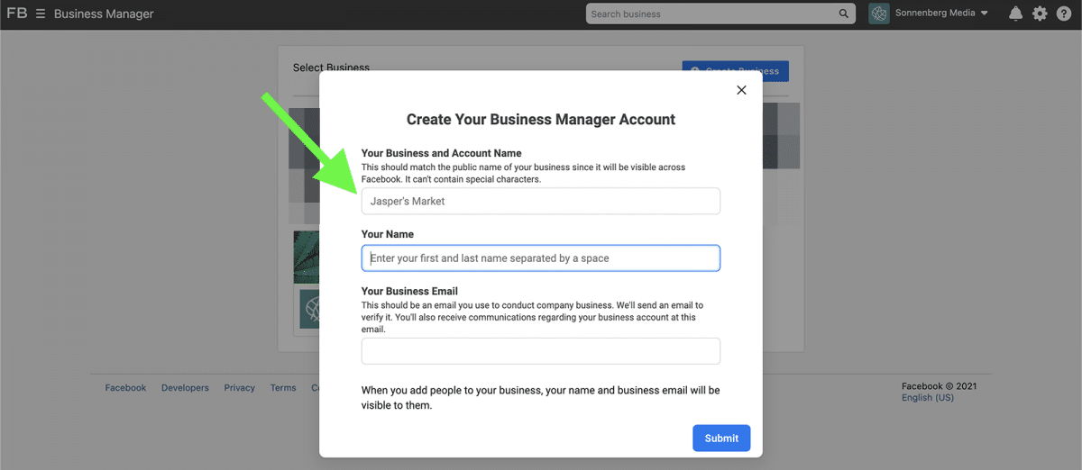
Task: Open the notifications bell
Action: (x=1016, y=14)
